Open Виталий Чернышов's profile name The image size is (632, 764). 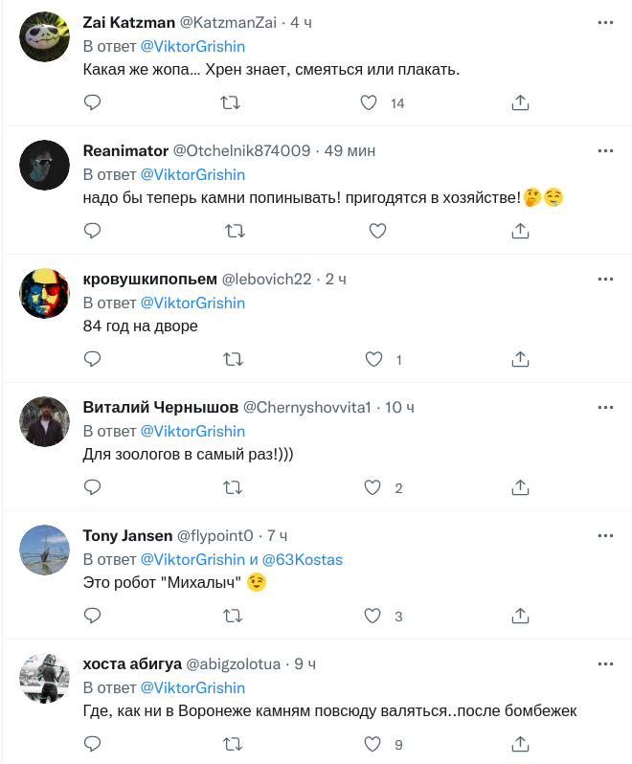click(x=159, y=407)
